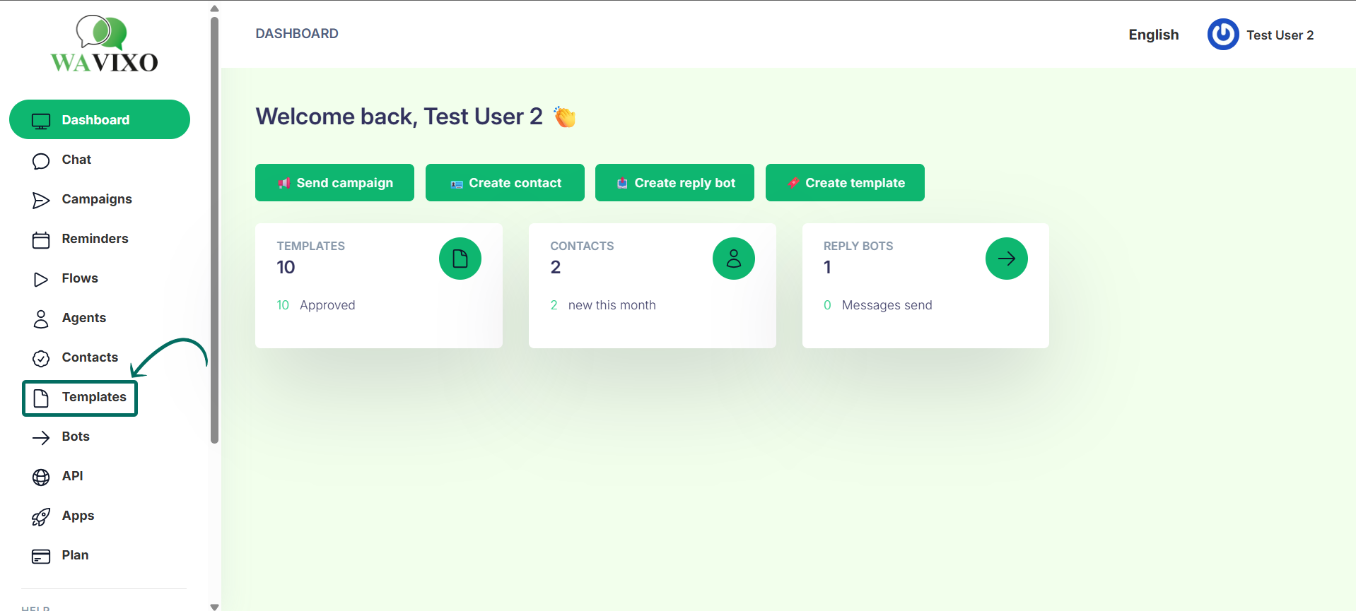Click the sidebar scrollbar down arrow
The height and width of the screenshot is (611, 1356).
(x=215, y=606)
